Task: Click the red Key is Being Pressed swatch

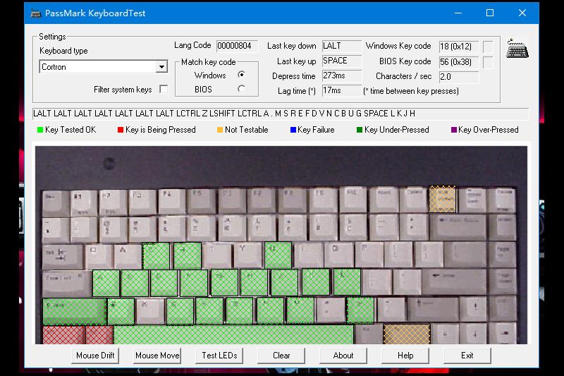Action: [121, 130]
